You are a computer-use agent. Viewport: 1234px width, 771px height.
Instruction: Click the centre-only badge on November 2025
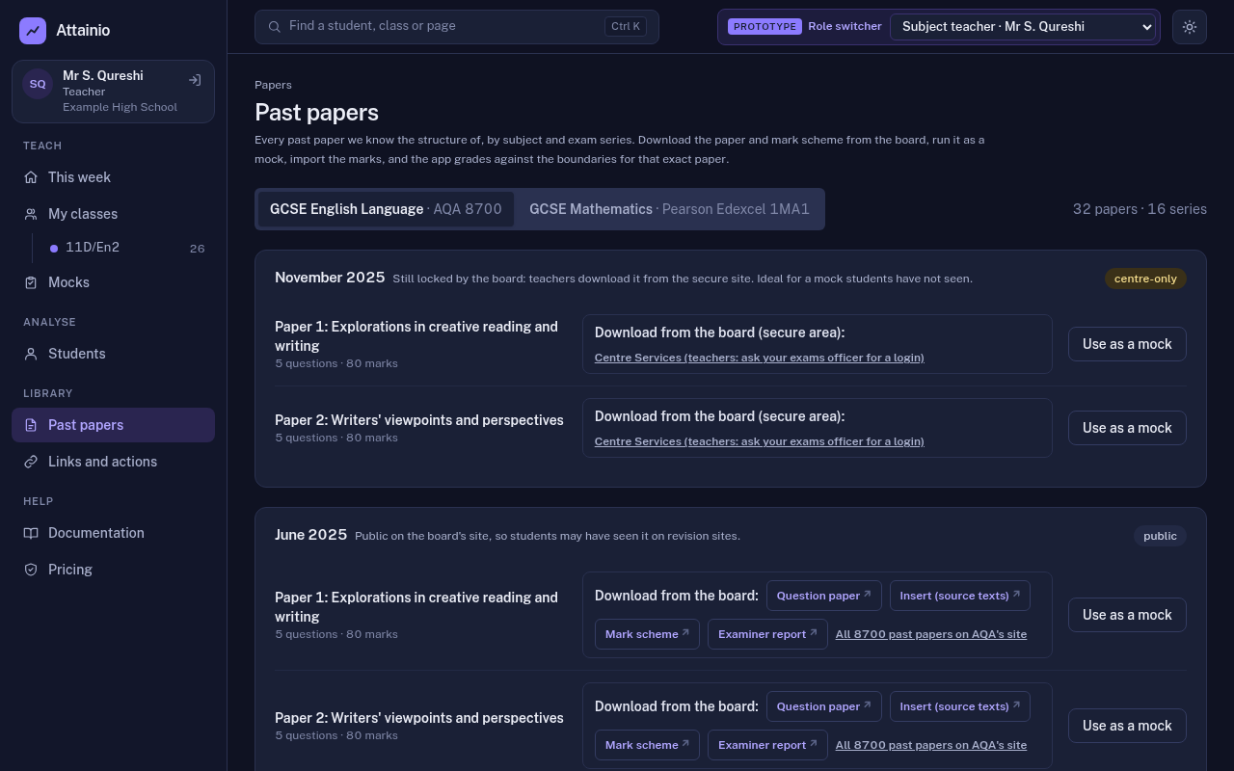(1145, 279)
